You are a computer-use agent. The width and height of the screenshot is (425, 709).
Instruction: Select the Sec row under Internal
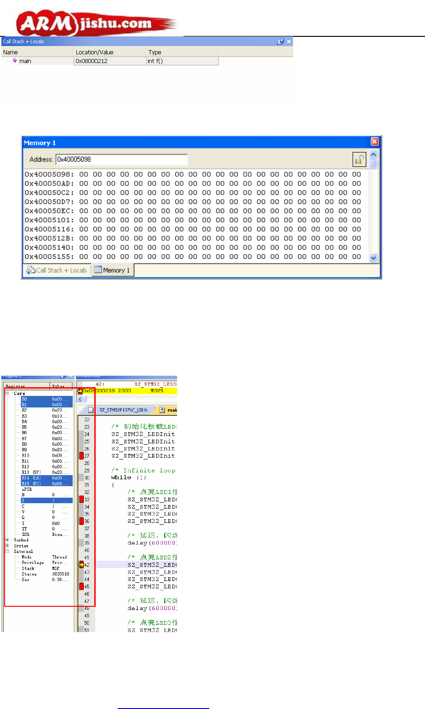[x=46, y=580]
